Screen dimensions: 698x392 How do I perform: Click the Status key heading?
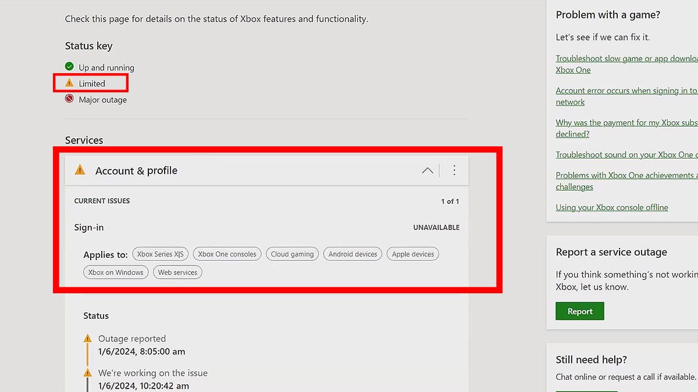point(88,46)
